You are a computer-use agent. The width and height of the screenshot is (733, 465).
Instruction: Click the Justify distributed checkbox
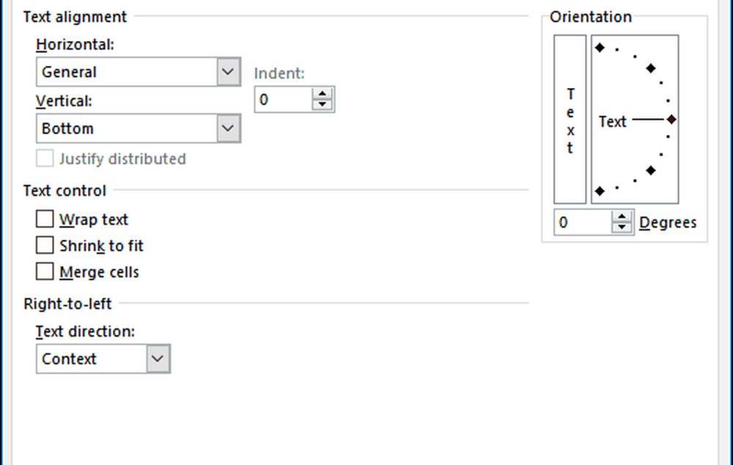coord(45,158)
